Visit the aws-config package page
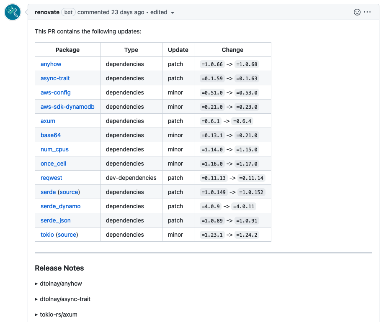Viewport: 384px width, 322px height. click(55, 92)
